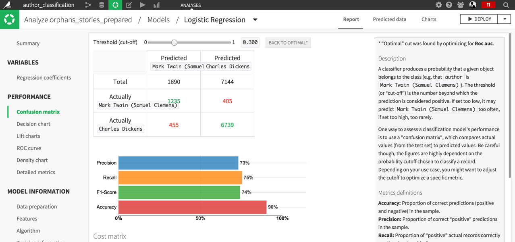The width and height of the screenshot is (515, 242).
Task: Switch to the Report tab
Action: pos(351,19)
